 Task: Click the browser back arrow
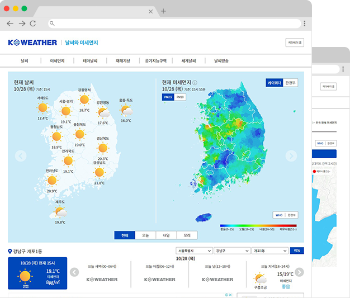(10, 23)
